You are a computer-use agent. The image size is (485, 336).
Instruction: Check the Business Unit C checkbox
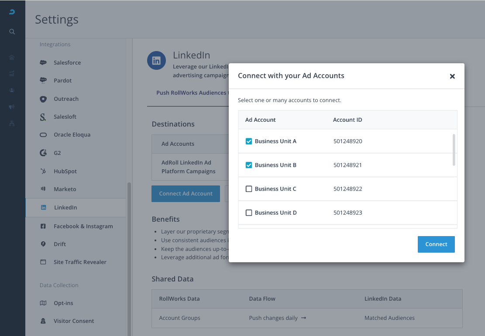249,189
